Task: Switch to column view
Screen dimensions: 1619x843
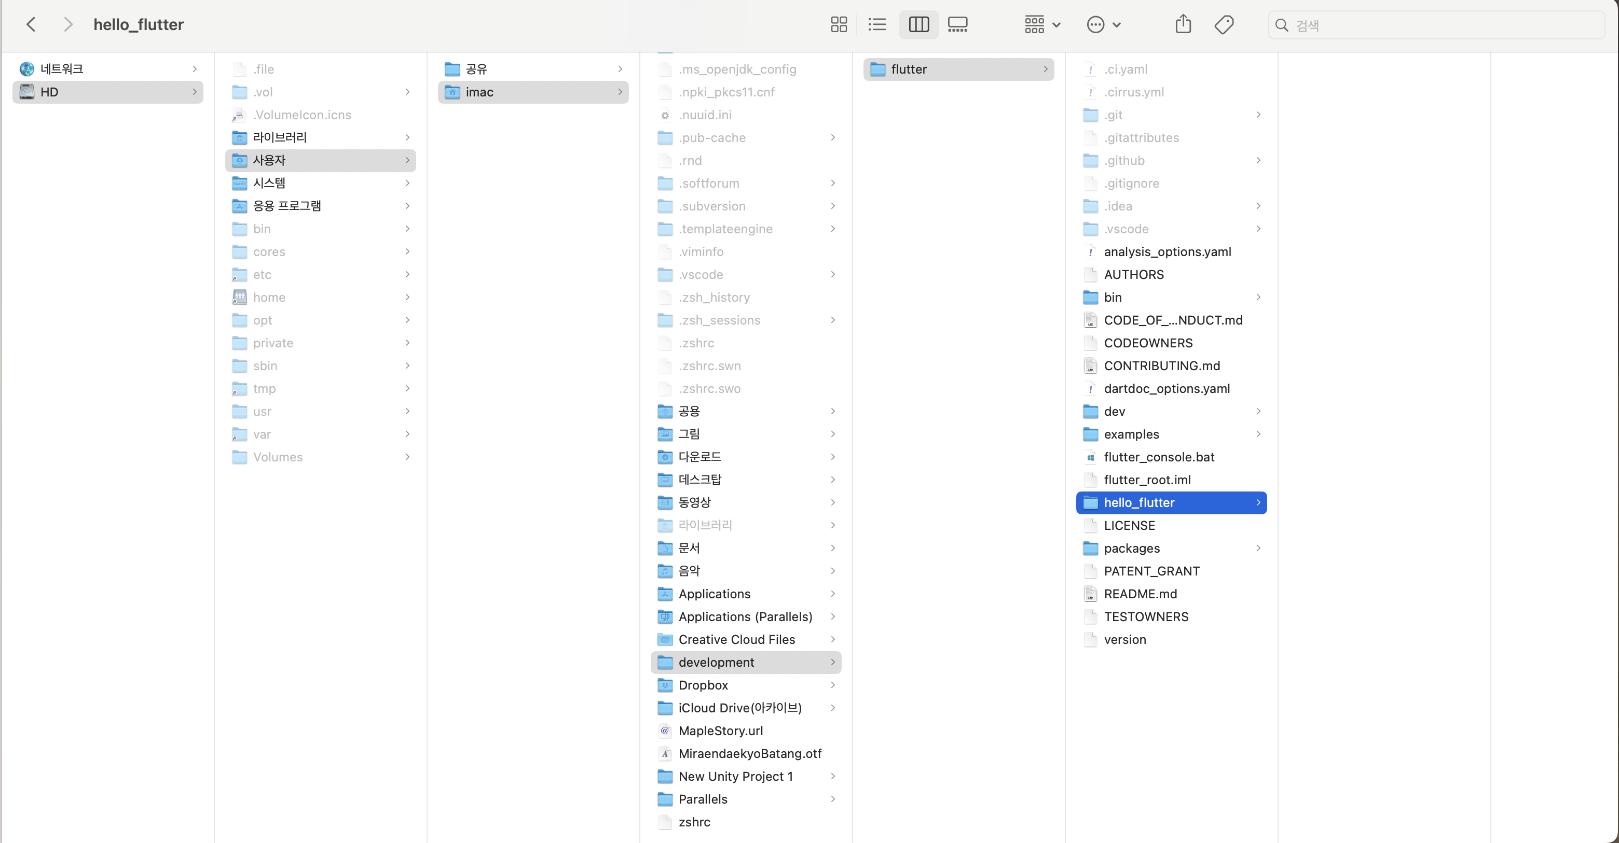Action: click(x=918, y=24)
